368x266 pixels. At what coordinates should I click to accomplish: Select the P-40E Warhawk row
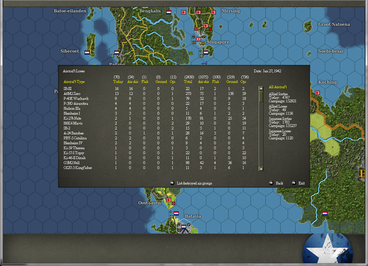click(155, 98)
